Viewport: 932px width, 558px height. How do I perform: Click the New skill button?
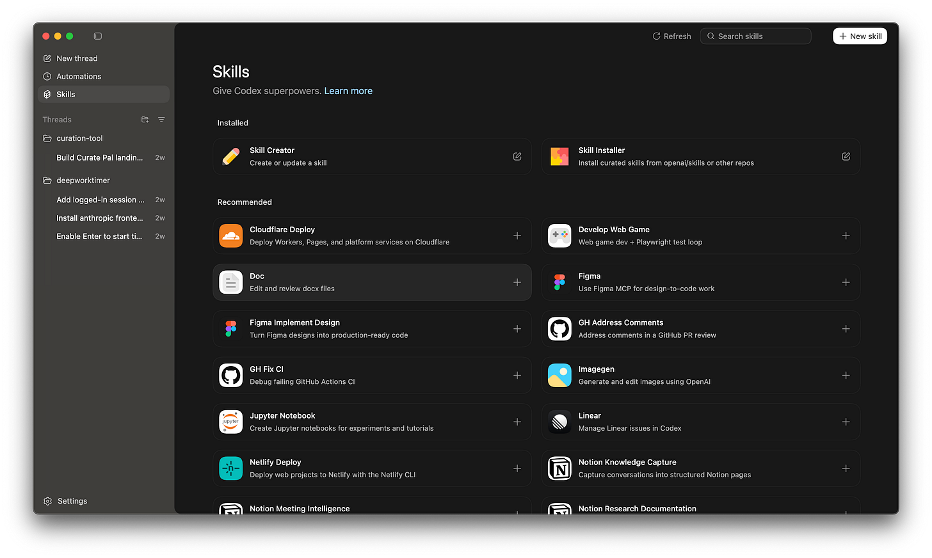coord(860,36)
